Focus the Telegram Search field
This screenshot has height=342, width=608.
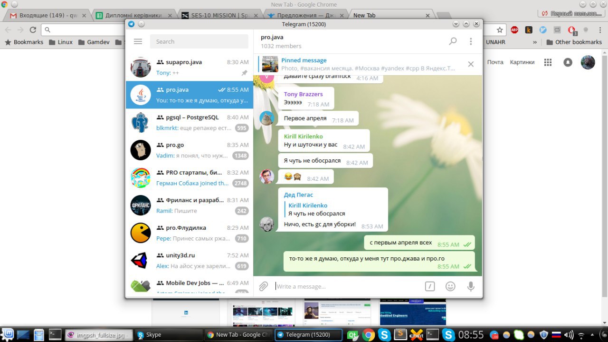point(199,41)
